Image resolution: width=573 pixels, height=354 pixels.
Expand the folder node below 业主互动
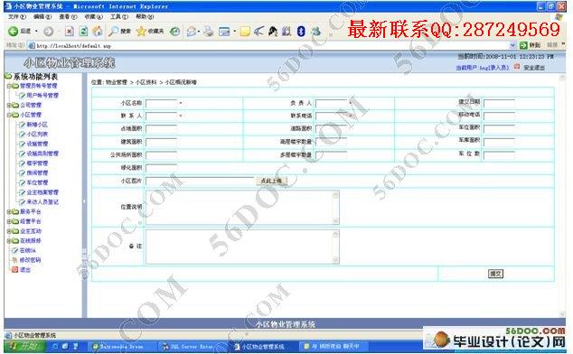[8, 241]
